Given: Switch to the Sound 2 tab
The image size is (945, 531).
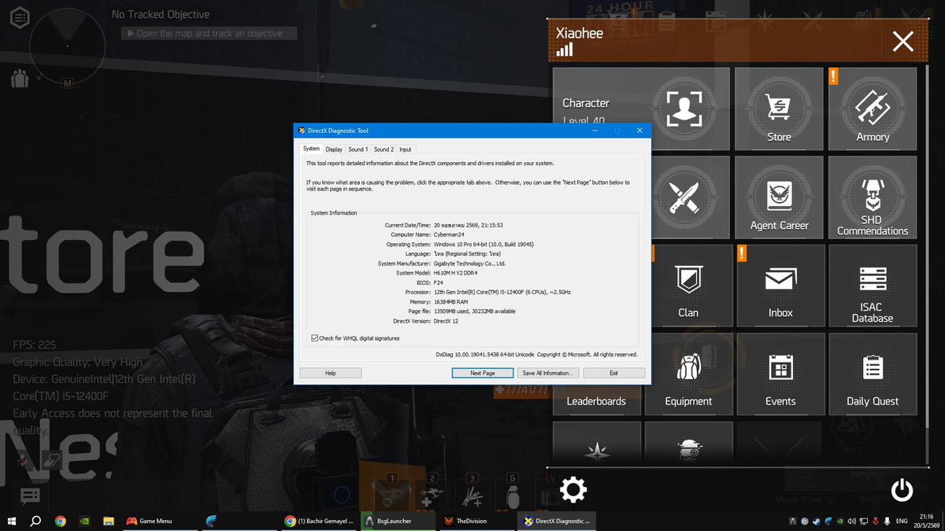Looking at the screenshot, I should (384, 149).
